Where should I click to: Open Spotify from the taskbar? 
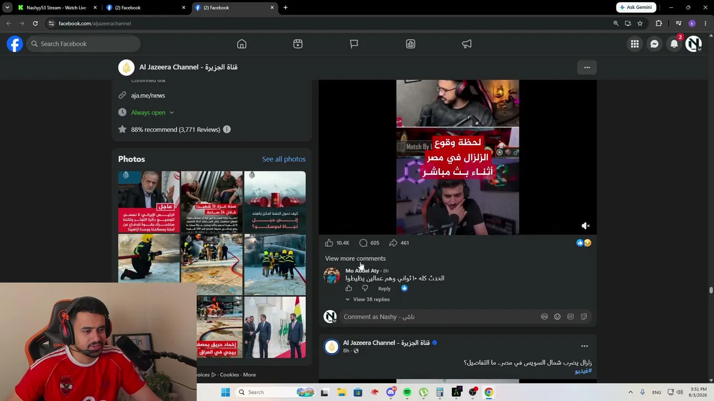click(x=407, y=392)
